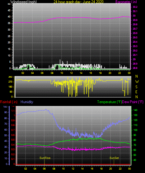Click the S compass direction label
Viewport: 145px width, 173px height.
click(136, 87)
